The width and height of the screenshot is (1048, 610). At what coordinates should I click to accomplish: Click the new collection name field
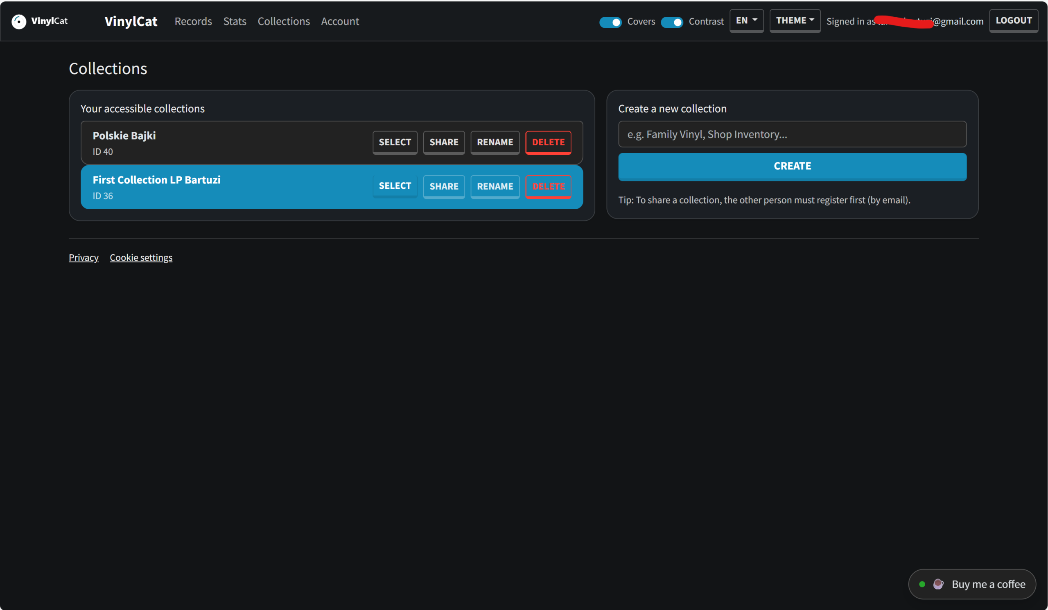(x=792, y=134)
